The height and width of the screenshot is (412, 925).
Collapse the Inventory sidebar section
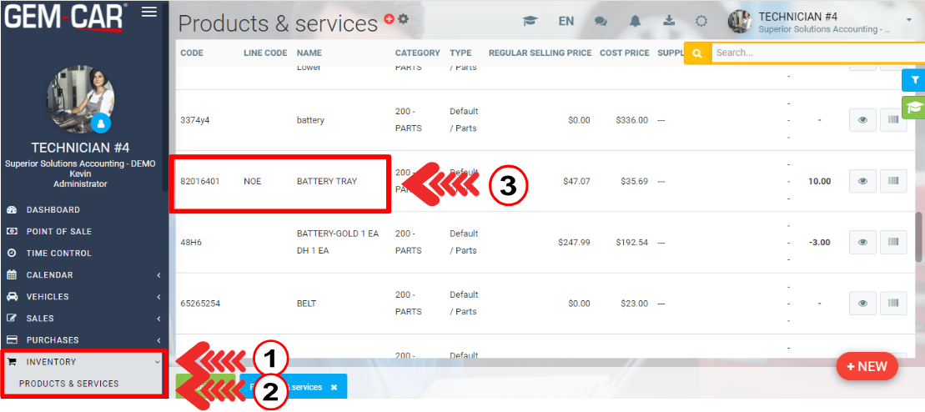[x=83, y=362]
